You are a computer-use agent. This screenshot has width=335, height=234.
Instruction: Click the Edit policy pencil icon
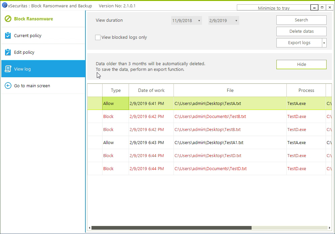(x=8, y=52)
